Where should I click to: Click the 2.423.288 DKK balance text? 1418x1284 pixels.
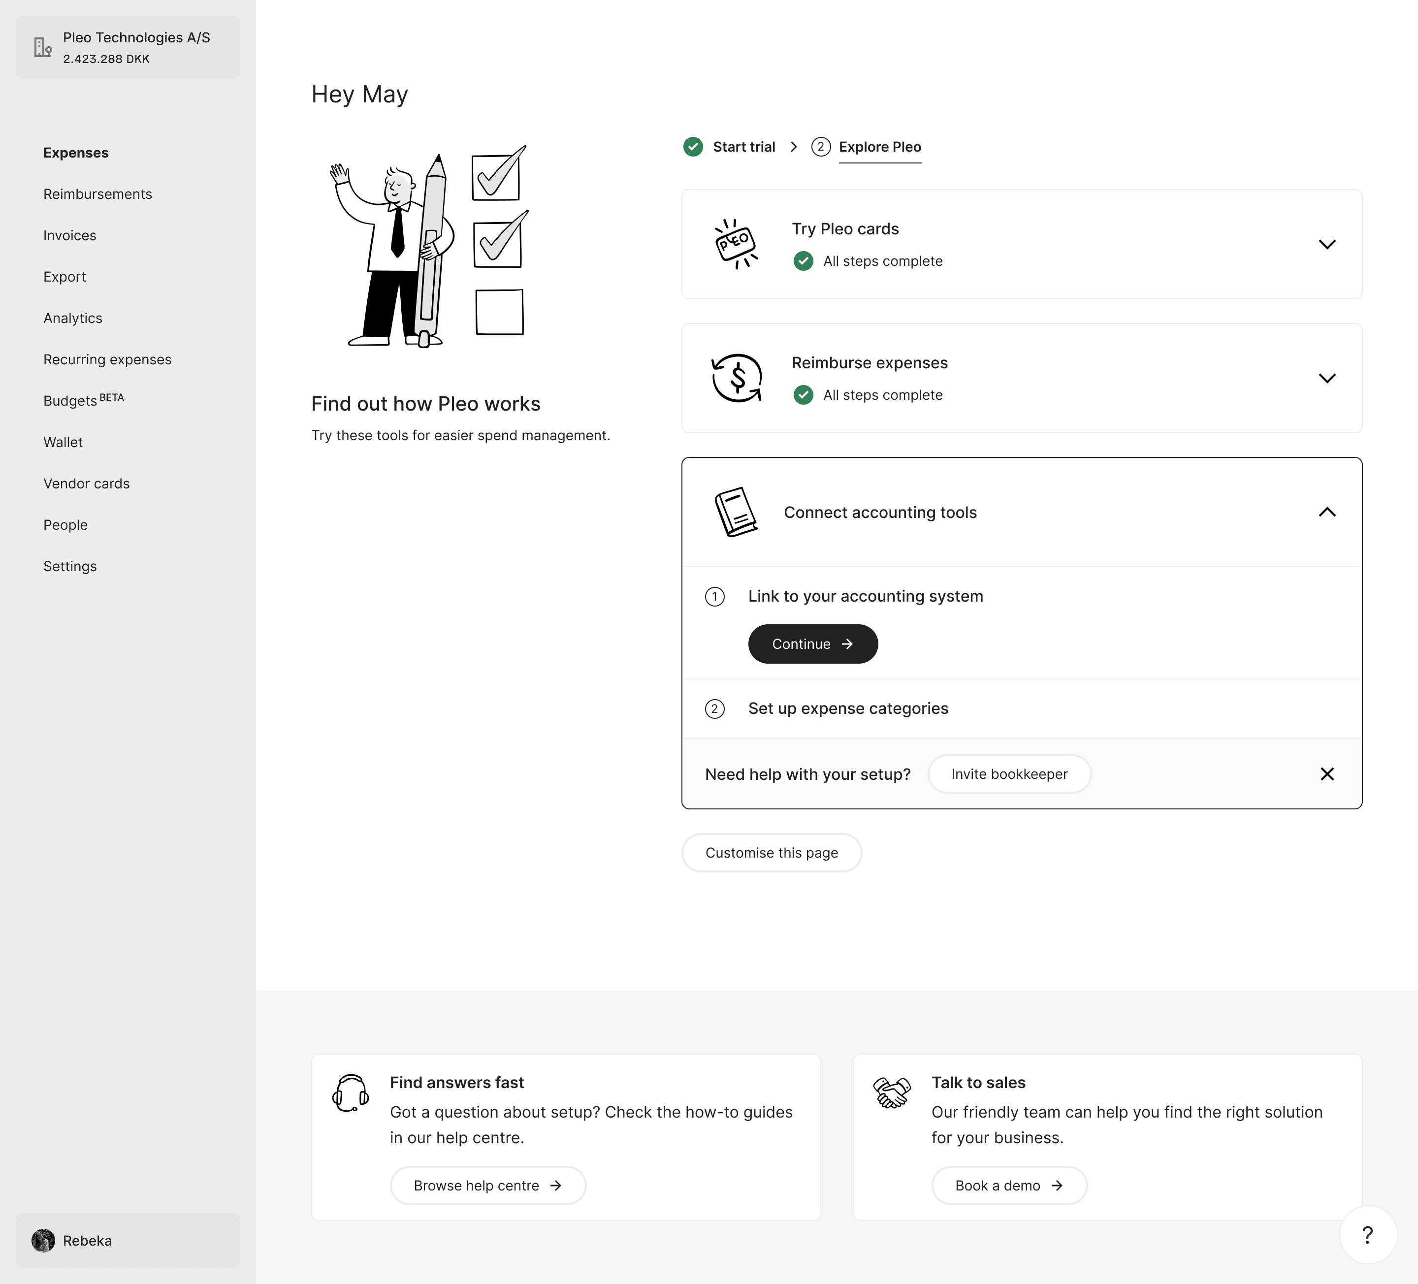pyautogui.click(x=106, y=59)
